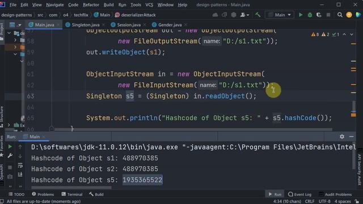Run the Main configuration from the toolbar

tap(301, 15)
